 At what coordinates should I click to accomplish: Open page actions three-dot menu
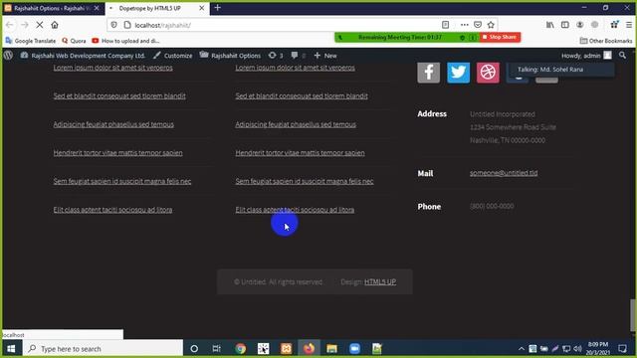465,25
